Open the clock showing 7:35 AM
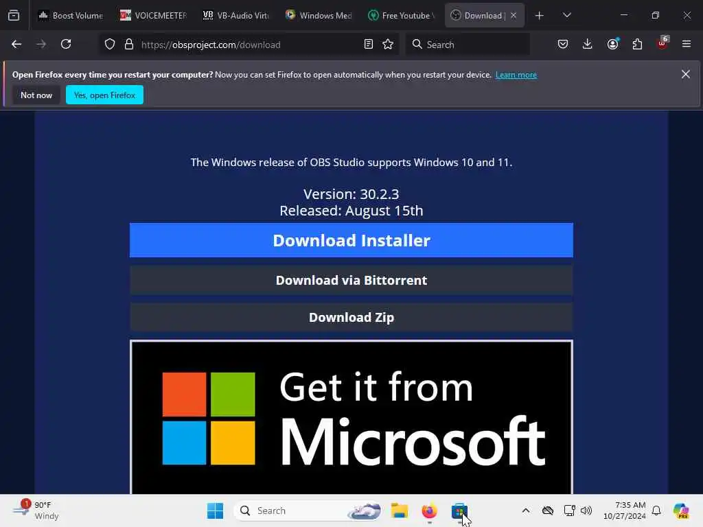703x527 pixels. point(624,511)
